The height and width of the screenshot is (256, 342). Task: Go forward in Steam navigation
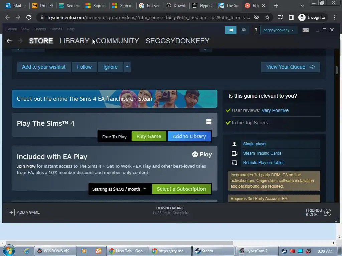20,41
